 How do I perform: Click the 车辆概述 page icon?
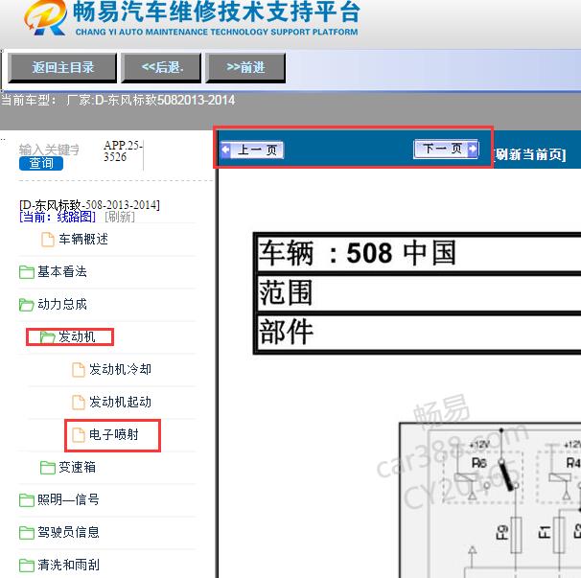click(47, 240)
